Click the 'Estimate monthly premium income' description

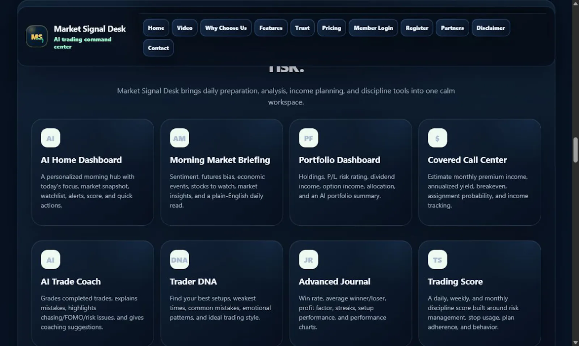pyautogui.click(x=478, y=191)
